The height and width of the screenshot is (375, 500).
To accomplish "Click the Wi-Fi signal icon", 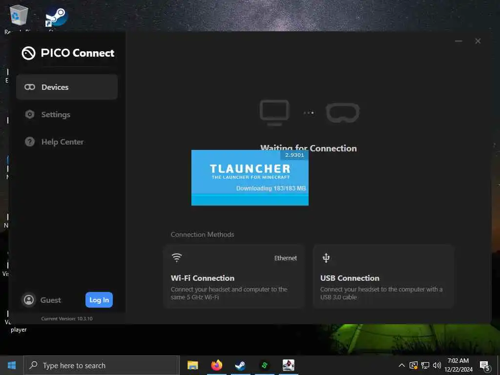I will [177, 258].
